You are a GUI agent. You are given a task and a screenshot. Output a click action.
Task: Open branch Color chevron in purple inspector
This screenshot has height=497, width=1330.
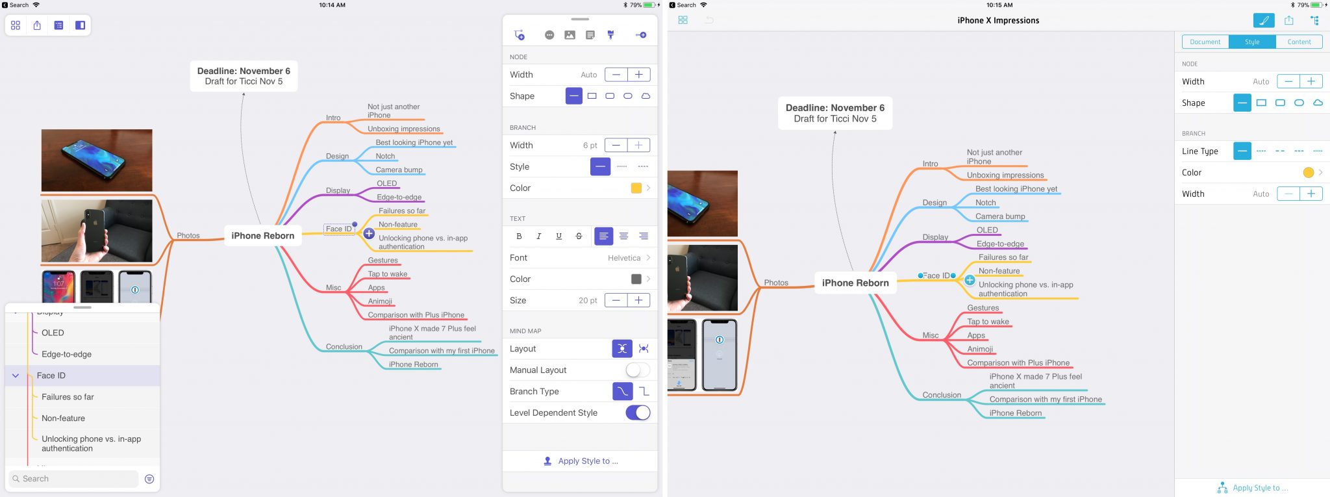tap(648, 188)
